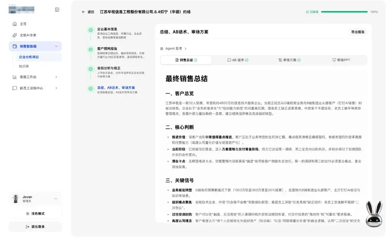Switch to the AB 话术 tab

click(x=238, y=60)
